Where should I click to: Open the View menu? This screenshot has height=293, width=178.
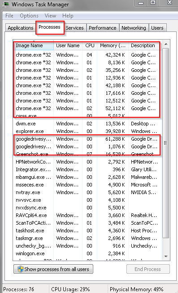click(x=50, y=16)
